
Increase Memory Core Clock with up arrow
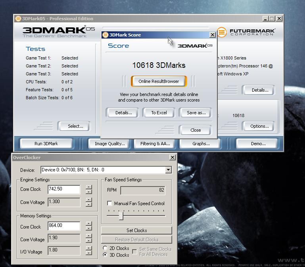click(89, 224)
